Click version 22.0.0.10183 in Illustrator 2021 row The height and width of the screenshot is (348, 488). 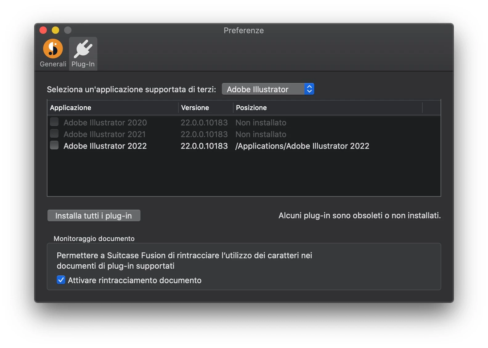coord(204,134)
